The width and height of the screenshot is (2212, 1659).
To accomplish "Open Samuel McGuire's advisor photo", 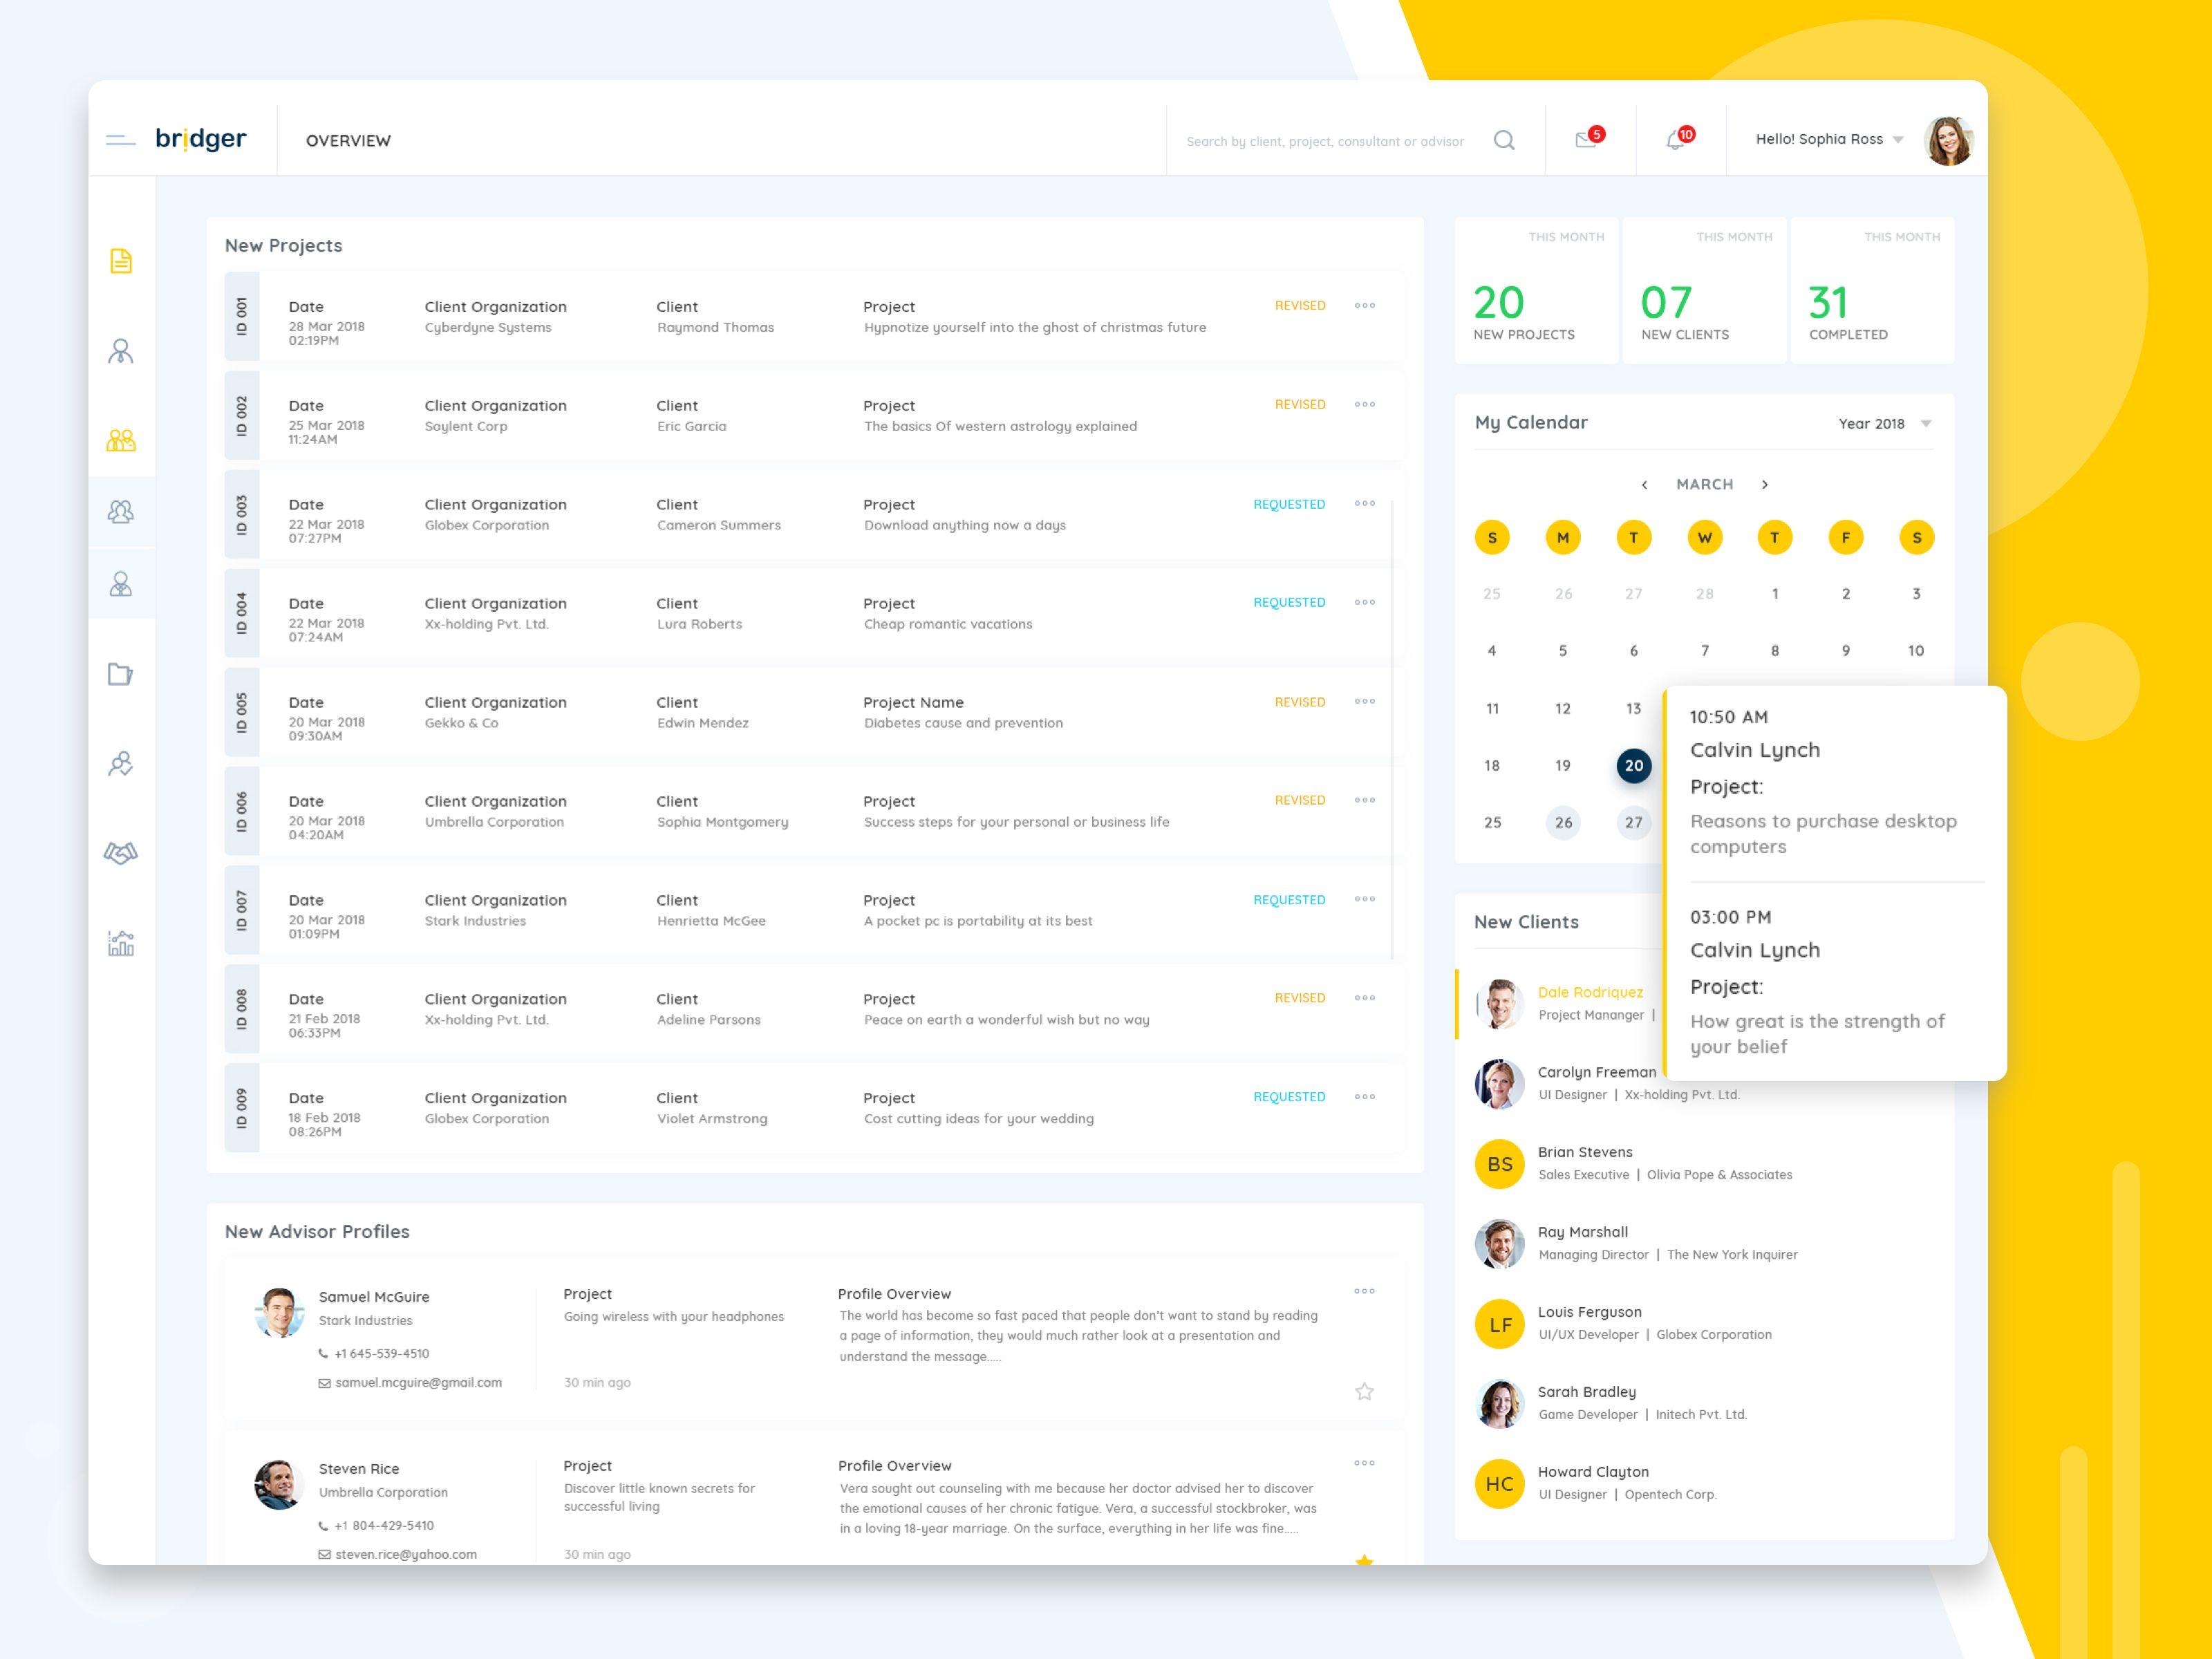I will (x=279, y=1312).
